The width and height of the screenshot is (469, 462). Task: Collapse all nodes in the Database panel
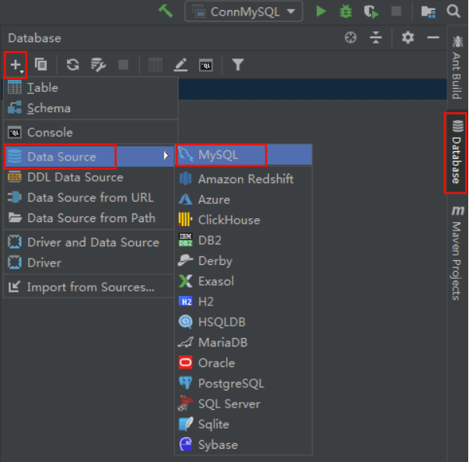click(376, 37)
